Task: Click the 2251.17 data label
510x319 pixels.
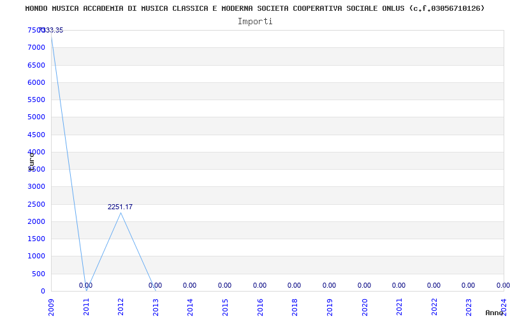Action: point(120,207)
